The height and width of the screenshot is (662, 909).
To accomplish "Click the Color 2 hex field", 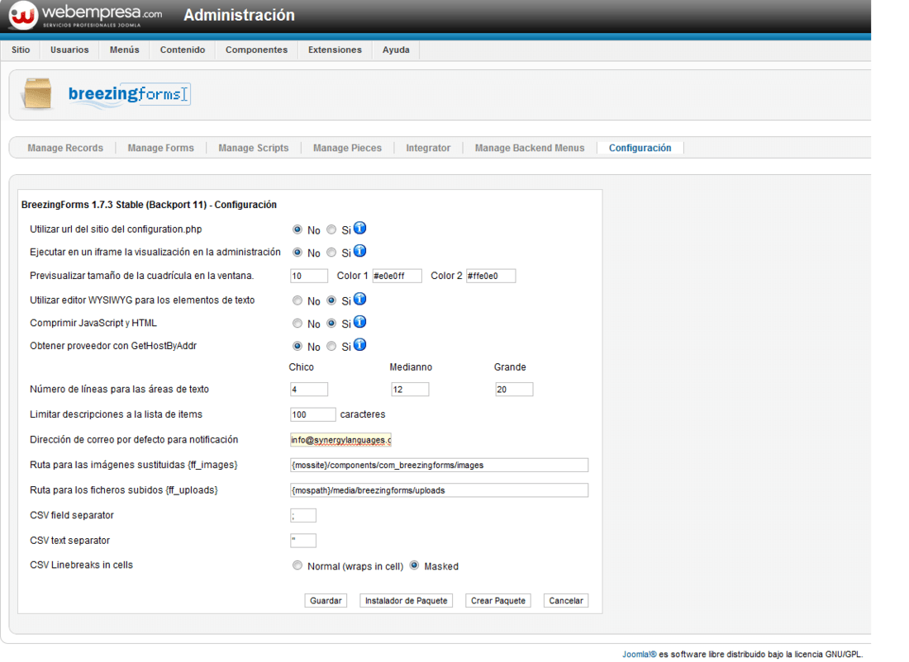I will pyautogui.click(x=491, y=276).
